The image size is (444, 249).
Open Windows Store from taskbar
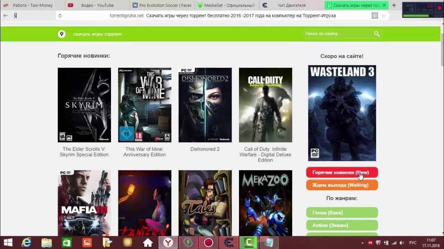click(67, 242)
